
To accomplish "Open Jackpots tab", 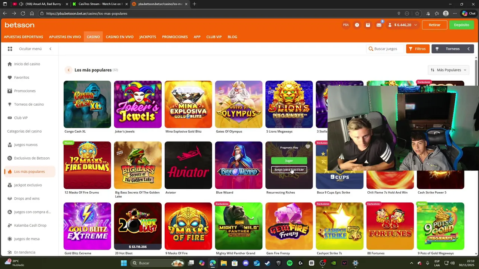I will pyautogui.click(x=147, y=37).
